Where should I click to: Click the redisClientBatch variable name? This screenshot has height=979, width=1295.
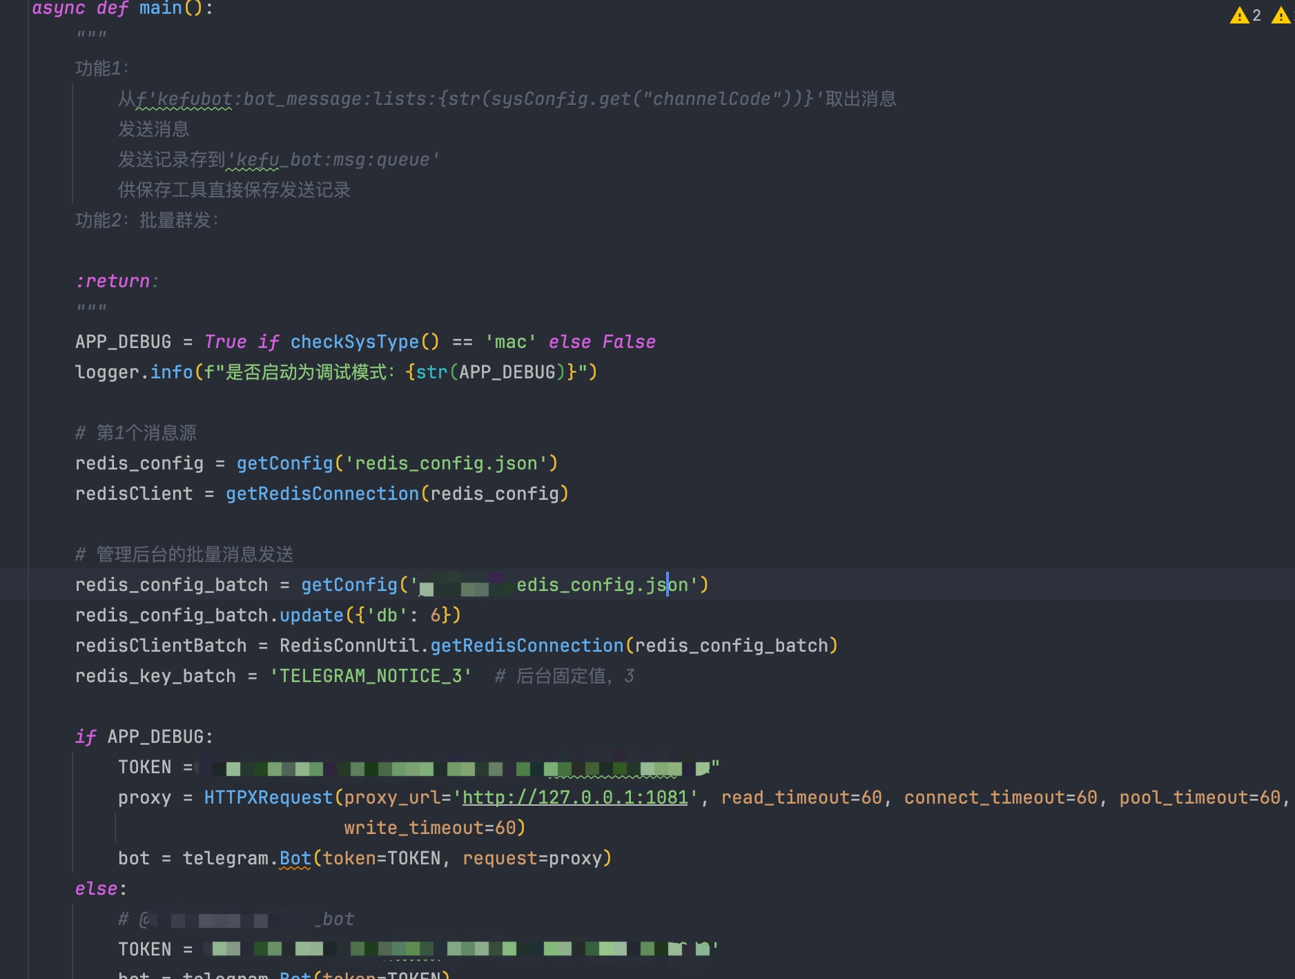coord(161,646)
